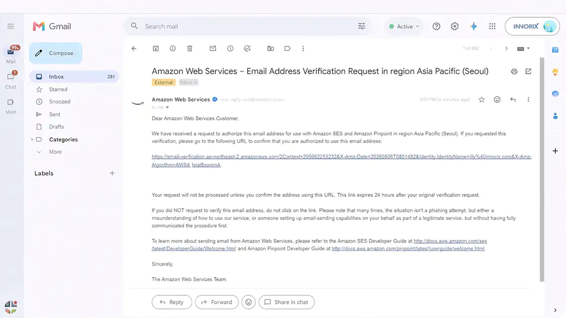Viewport: 566px width, 318px height.
Task: Hide side panel with bottom chevron
Action: (555, 310)
